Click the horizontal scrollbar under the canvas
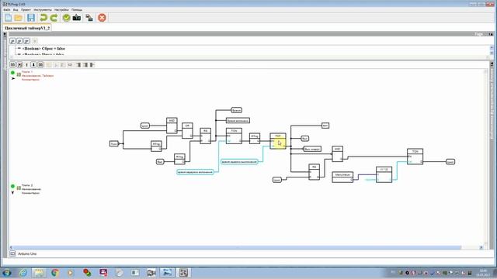 (237, 248)
